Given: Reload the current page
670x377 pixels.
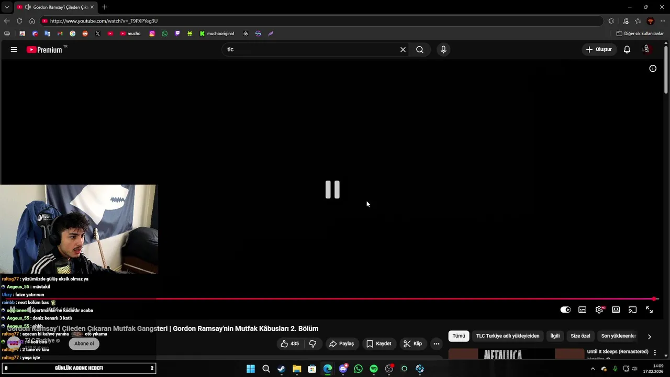Looking at the screenshot, I should point(19,21).
